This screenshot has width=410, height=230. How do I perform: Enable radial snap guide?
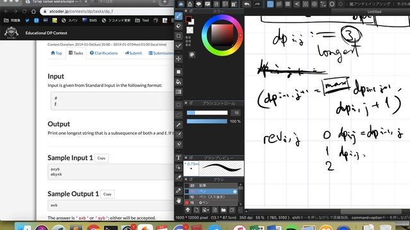tap(306, 4)
